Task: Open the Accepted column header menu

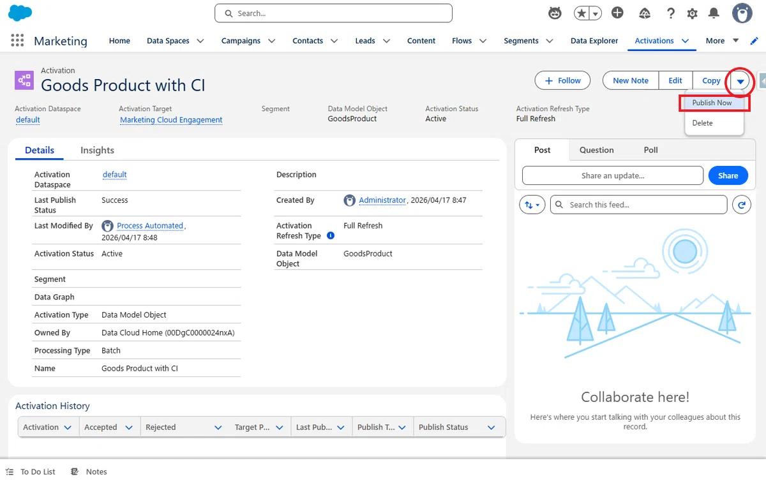Action: 128,427
